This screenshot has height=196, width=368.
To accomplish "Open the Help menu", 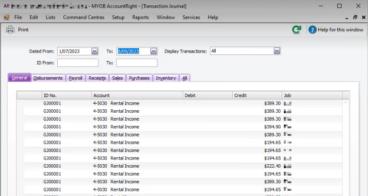I will [x=213, y=17].
